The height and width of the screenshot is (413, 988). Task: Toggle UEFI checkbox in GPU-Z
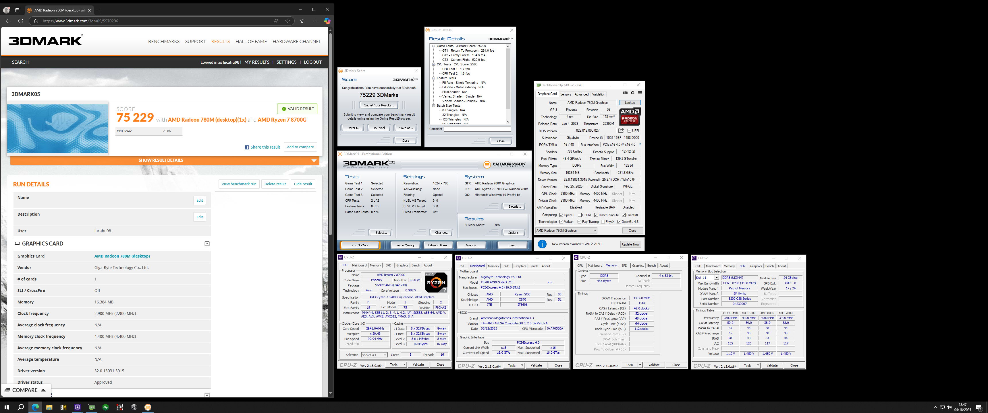click(x=629, y=131)
